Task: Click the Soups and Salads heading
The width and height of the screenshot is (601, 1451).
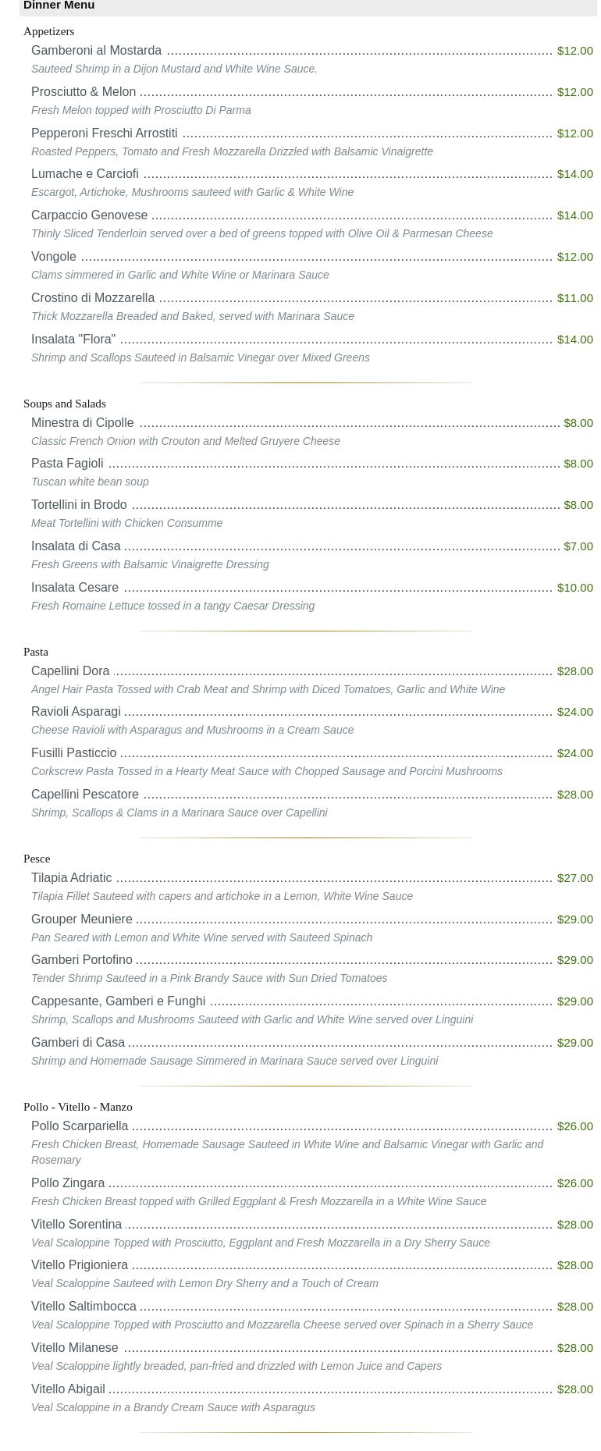Action: (x=65, y=404)
